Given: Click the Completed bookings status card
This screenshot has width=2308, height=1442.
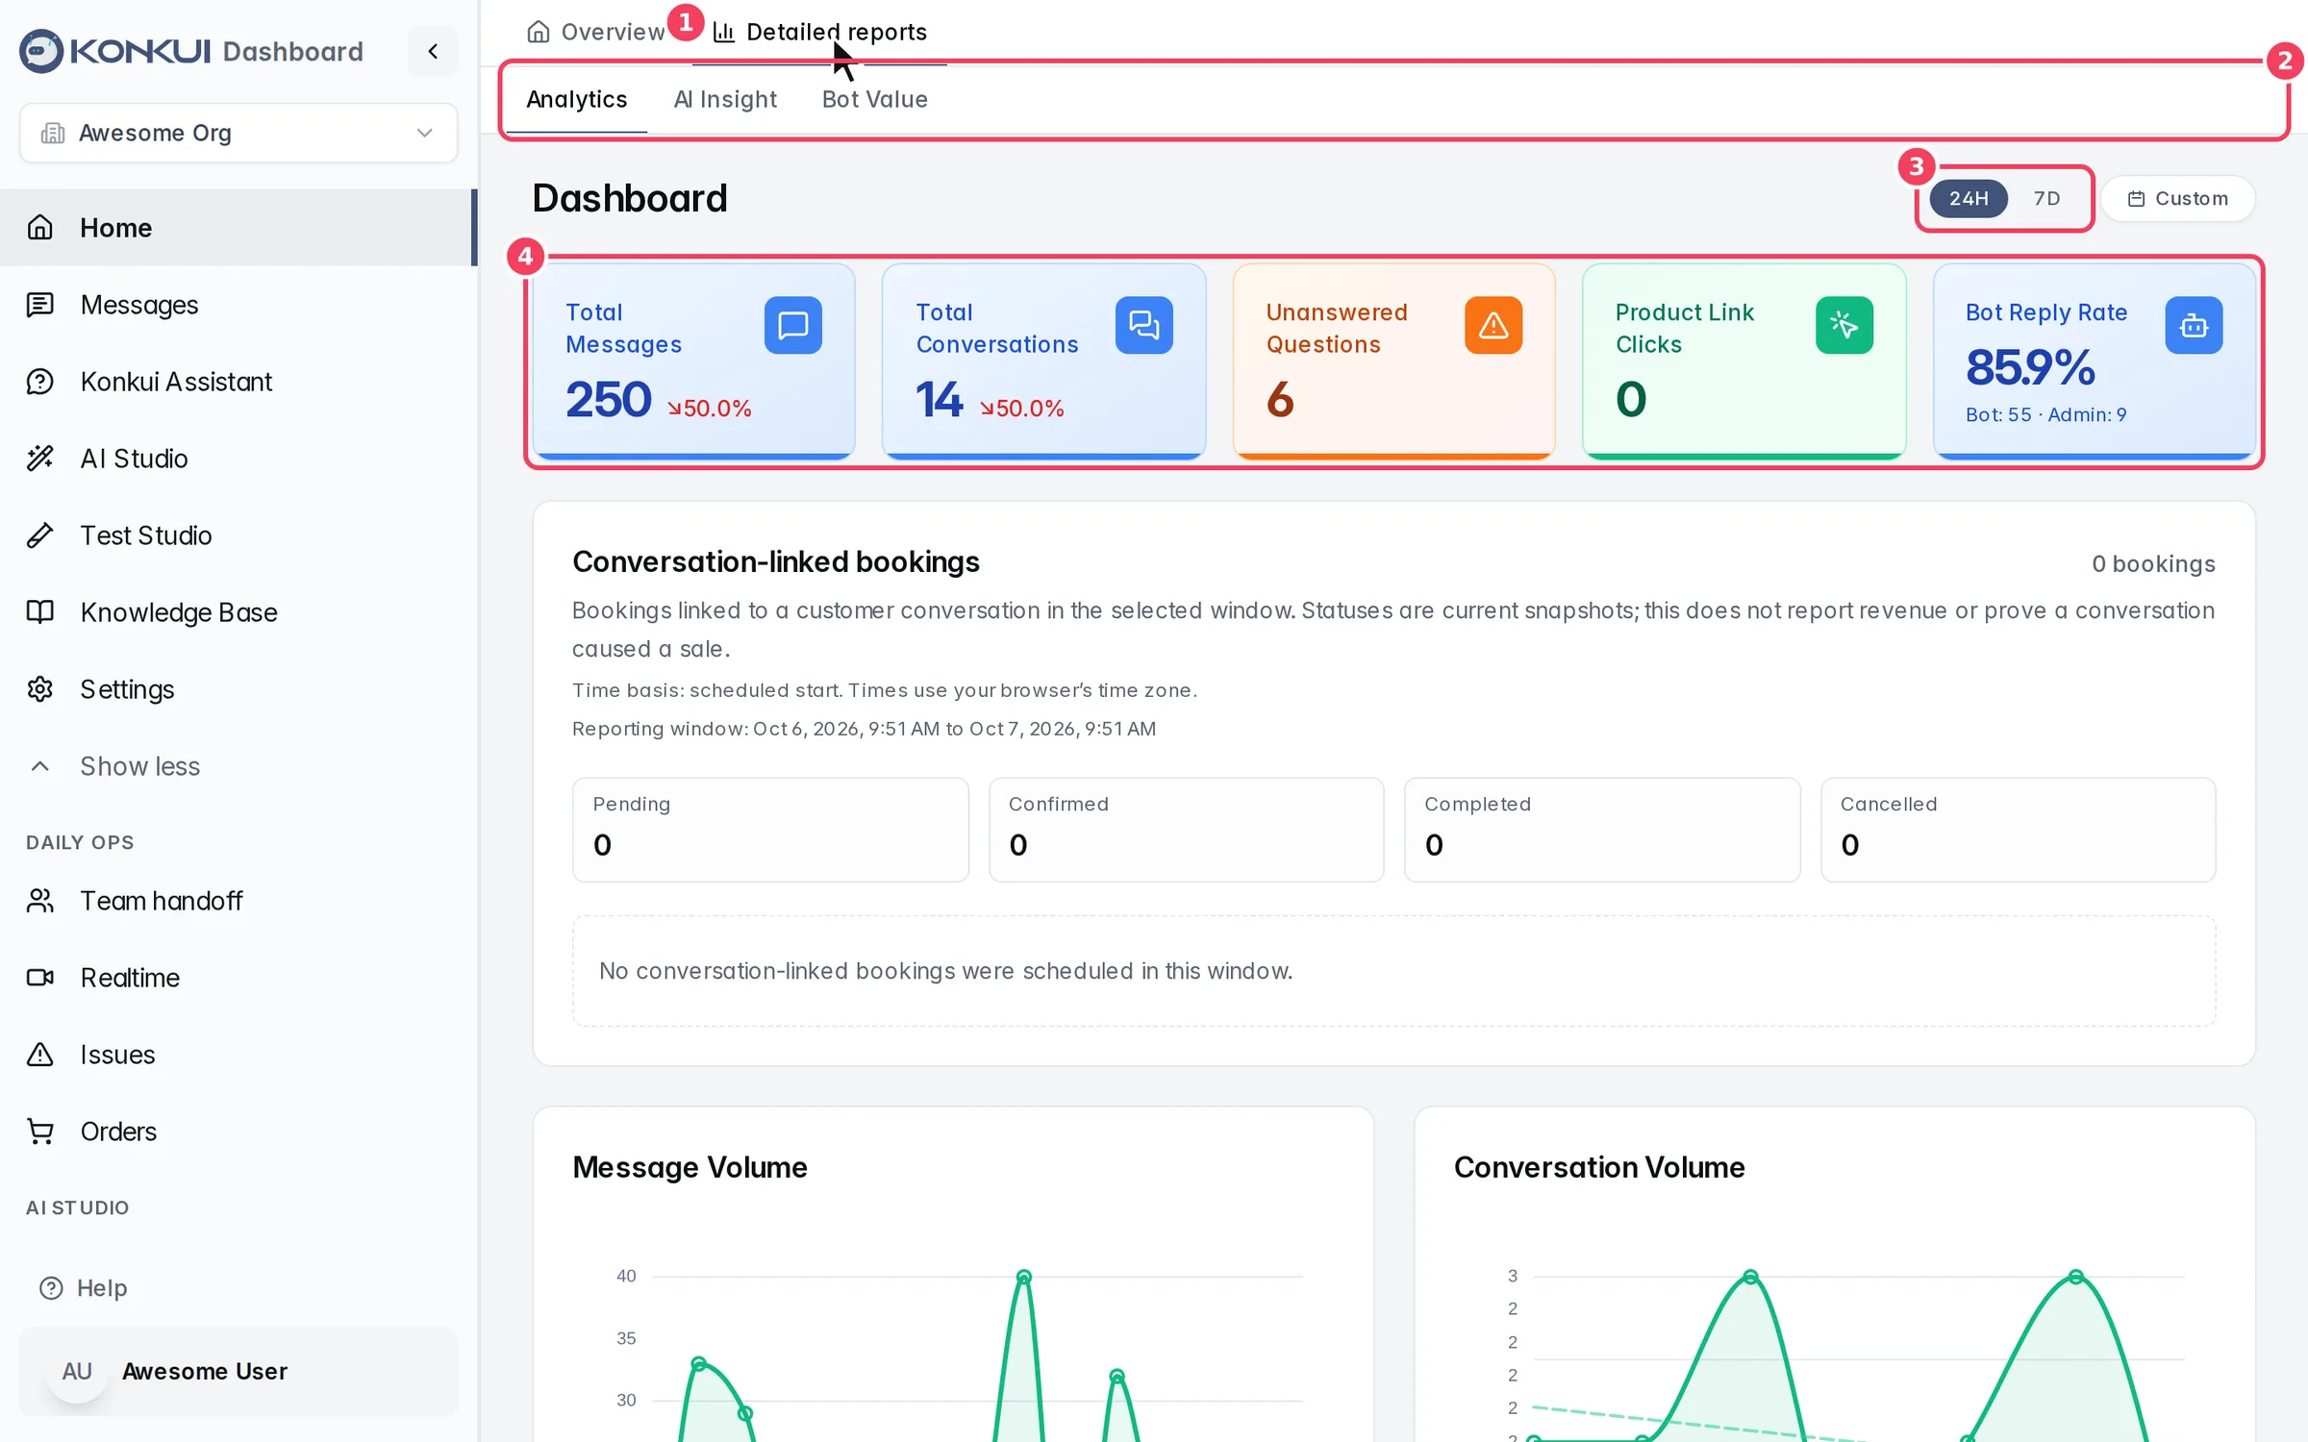Looking at the screenshot, I should tap(1602, 830).
